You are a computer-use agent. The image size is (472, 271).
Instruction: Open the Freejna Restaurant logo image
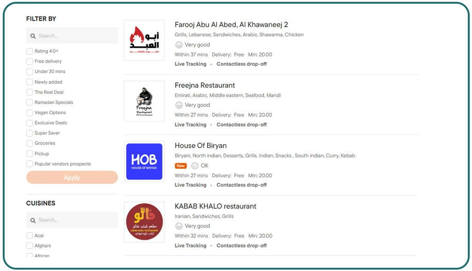pos(144,101)
